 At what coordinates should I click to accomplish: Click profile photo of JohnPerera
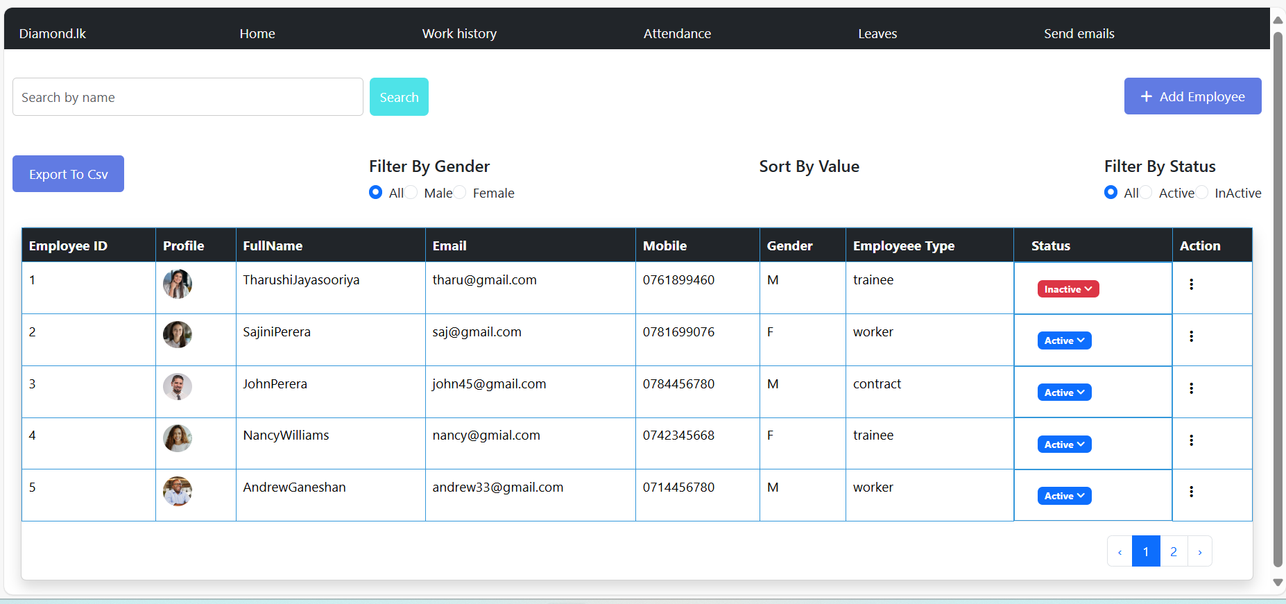(x=178, y=386)
